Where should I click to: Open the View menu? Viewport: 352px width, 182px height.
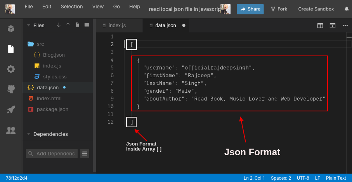98,7
